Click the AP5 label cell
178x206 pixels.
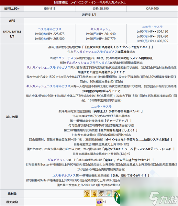12,21
